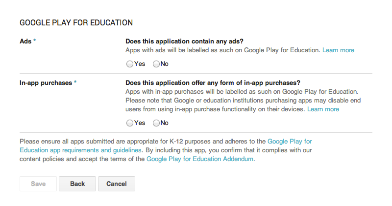
Task: Choose Yes for in-app purchases question
Action: pos(130,123)
